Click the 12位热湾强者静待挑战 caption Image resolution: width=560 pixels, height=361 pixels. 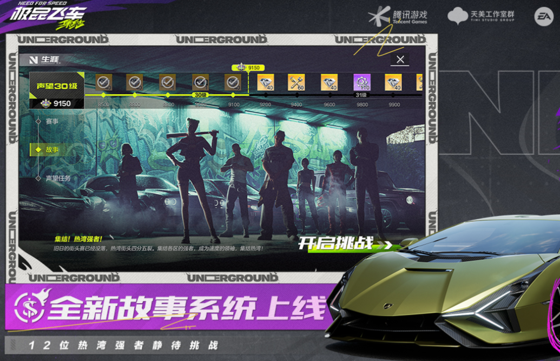coord(123,345)
